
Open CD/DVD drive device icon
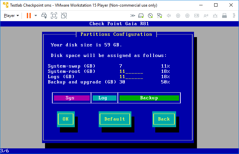pyautogui.click(x=150, y=16)
